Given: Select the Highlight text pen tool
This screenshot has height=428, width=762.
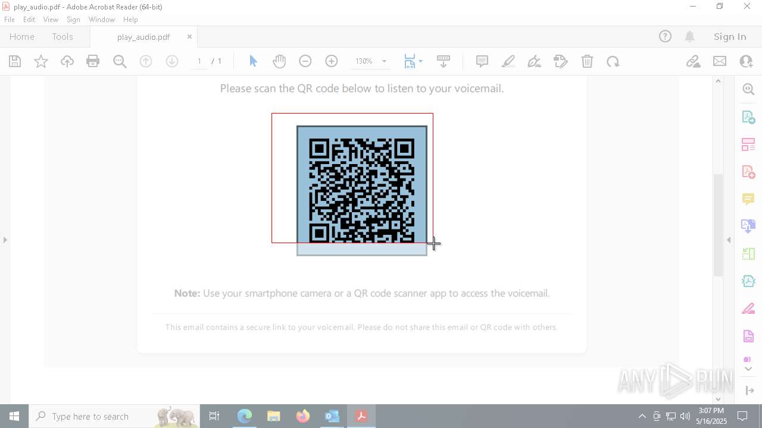Looking at the screenshot, I should tap(508, 61).
